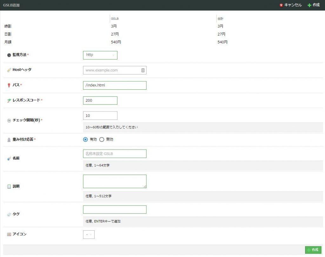
Task: Select 無効 for 重み付け応答
Action: (x=102, y=139)
